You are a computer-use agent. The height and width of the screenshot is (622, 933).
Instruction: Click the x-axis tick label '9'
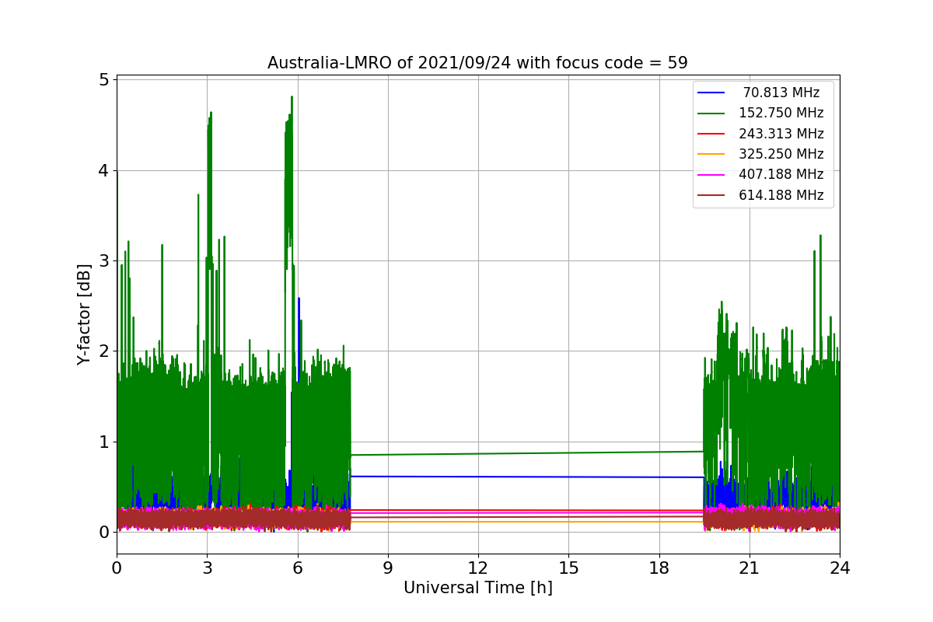(388, 568)
